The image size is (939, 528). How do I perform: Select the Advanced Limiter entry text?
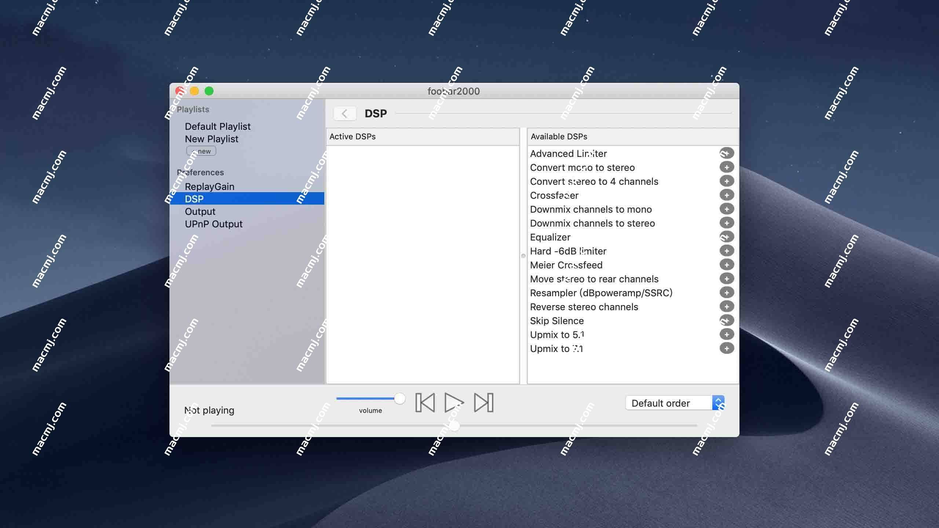coord(568,154)
